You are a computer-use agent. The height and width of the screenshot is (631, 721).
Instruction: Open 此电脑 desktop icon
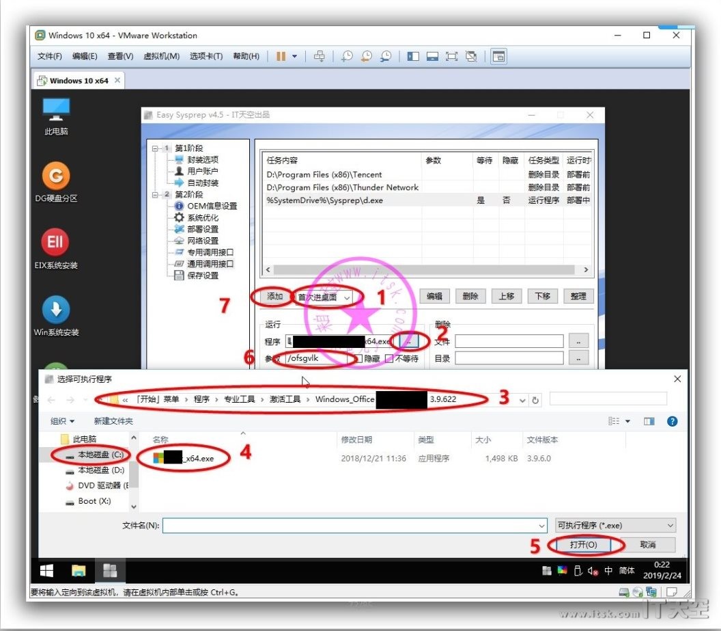click(56, 116)
